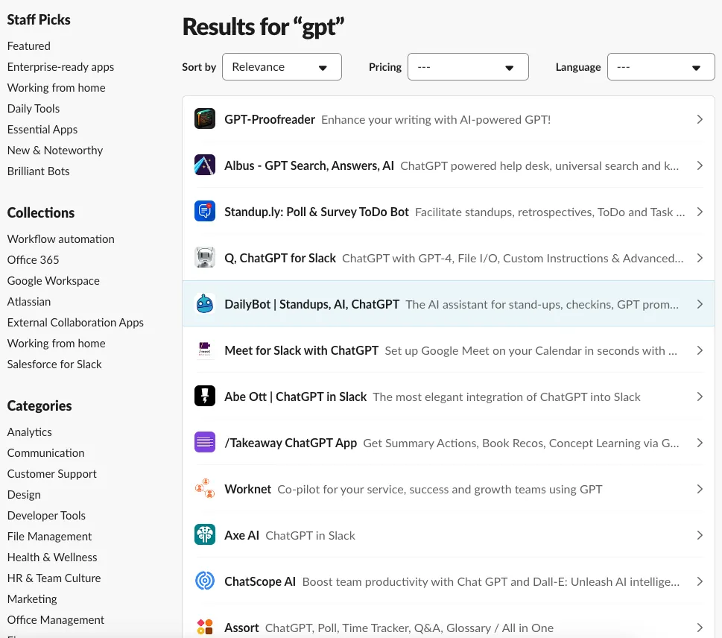Go to the Customer Support category
Image resolution: width=722 pixels, height=638 pixels.
pyautogui.click(x=52, y=474)
